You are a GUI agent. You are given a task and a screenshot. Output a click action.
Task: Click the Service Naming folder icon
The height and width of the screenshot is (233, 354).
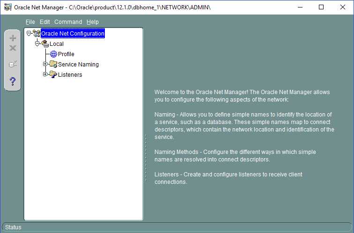[53, 64]
